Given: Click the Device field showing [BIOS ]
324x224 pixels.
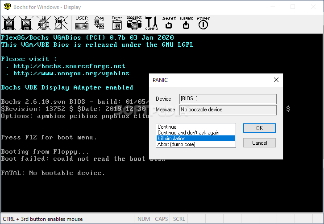Looking at the screenshot, I should point(228,99).
